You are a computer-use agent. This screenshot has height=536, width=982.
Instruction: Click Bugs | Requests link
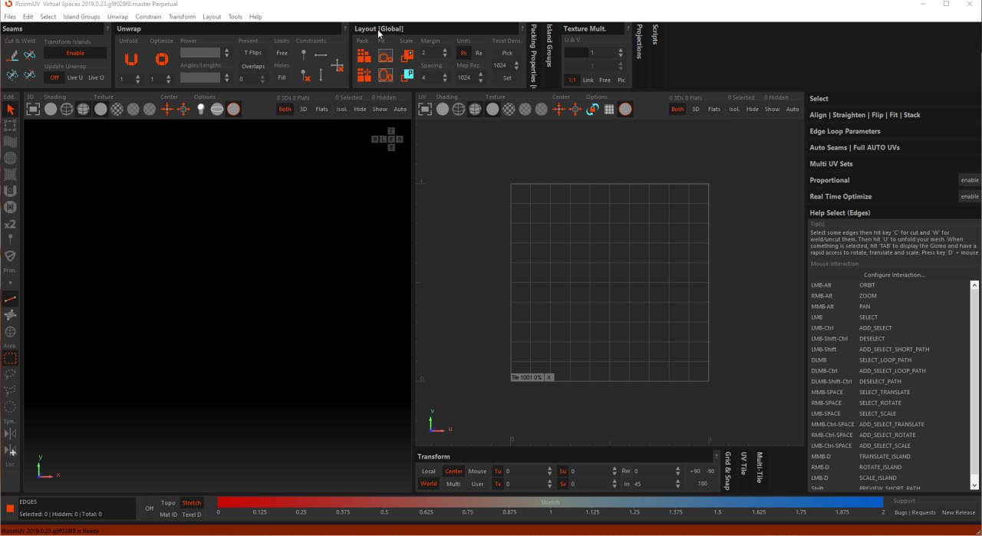click(914, 512)
